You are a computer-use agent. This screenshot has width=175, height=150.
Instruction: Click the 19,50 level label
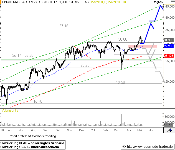click(x=121, y=82)
